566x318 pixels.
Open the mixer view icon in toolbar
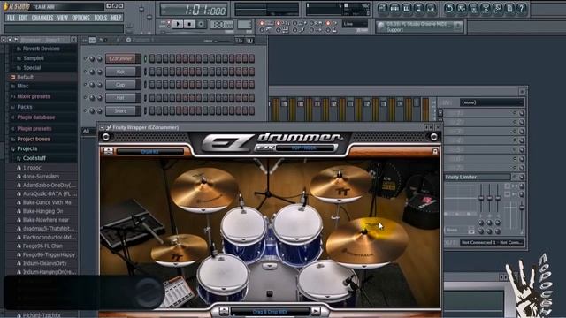pos(431,8)
